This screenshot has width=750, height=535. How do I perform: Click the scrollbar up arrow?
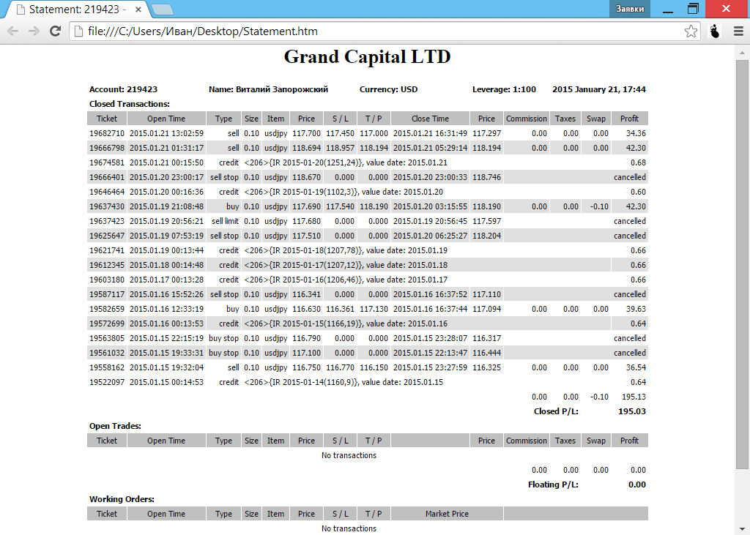pos(743,53)
